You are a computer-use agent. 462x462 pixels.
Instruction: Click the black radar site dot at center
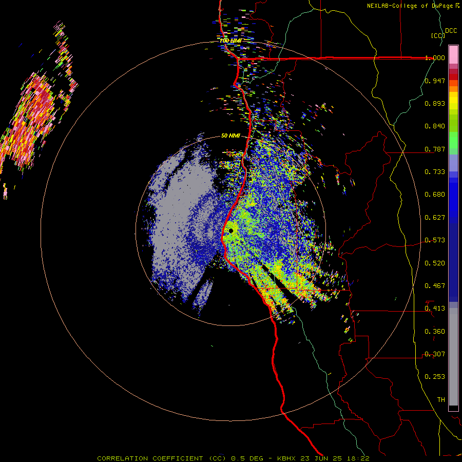click(231, 230)
